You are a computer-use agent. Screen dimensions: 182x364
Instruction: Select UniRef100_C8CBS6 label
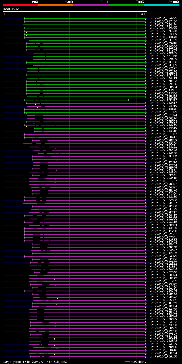pyautogui.click(x=163, y=259)
